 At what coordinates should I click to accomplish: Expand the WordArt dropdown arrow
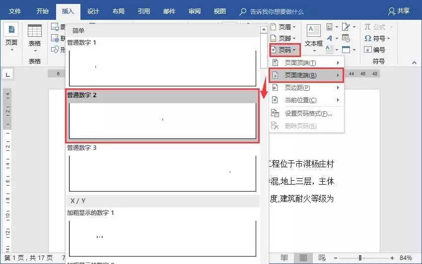click(x=337, y=39)
